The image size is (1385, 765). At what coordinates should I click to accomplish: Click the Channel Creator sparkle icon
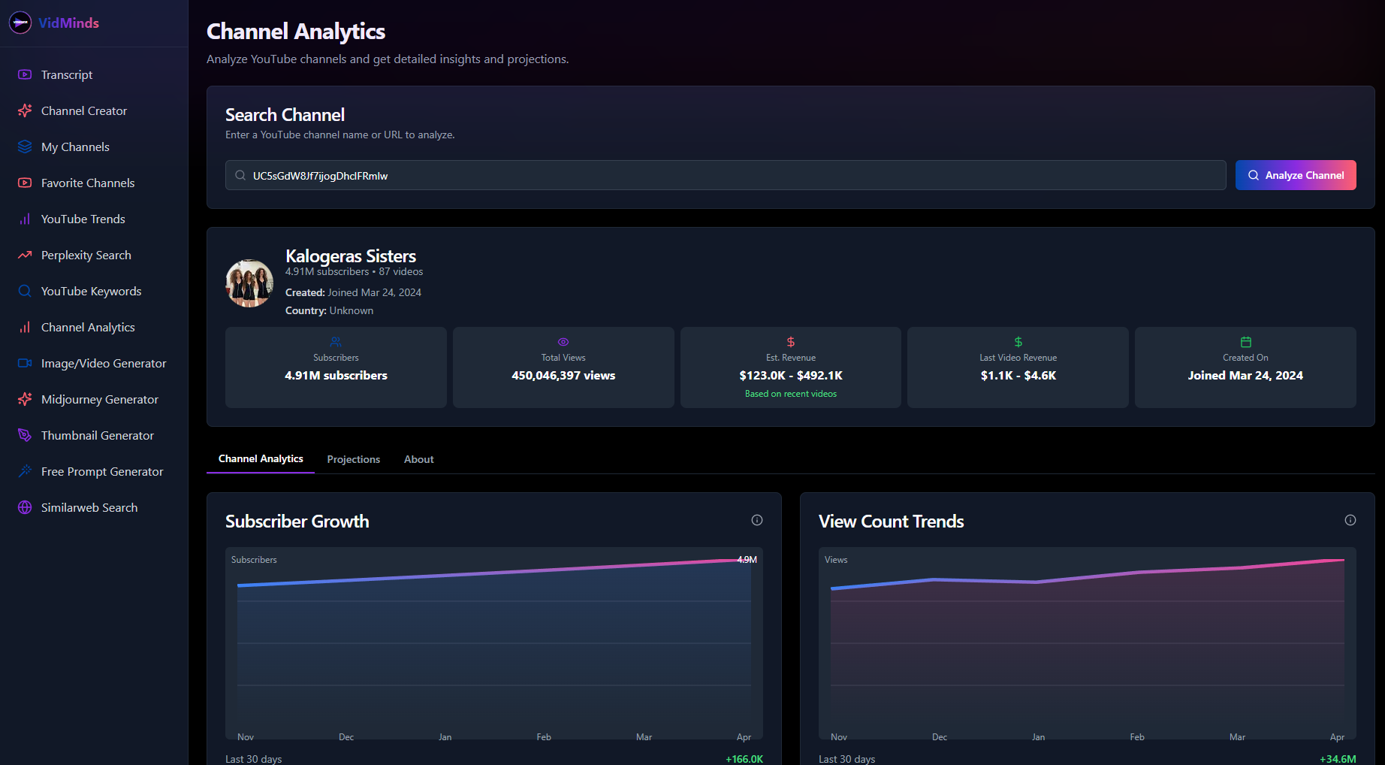(x=25, y=110)
